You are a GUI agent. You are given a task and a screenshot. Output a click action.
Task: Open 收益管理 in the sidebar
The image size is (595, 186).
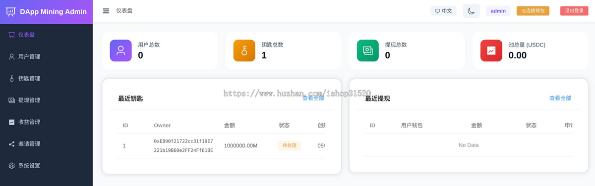pyautogui.click(x=46, y=122)
